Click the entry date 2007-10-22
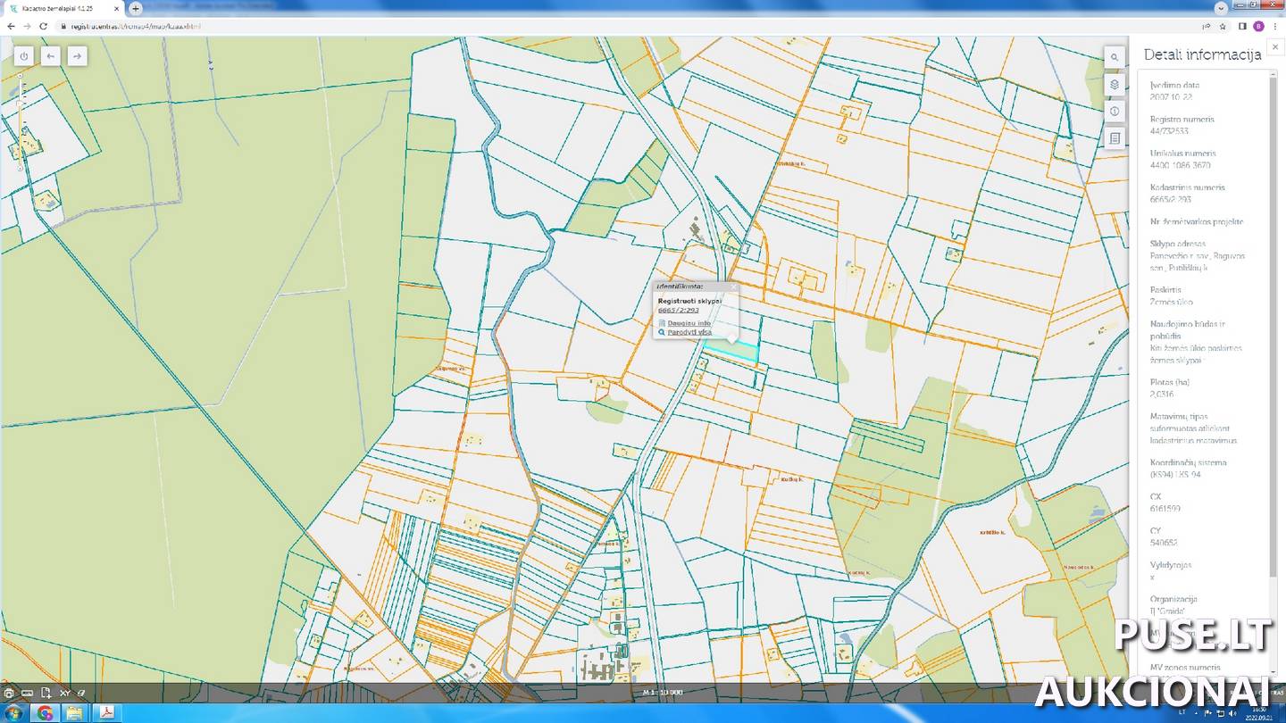 pos(1171,96)
